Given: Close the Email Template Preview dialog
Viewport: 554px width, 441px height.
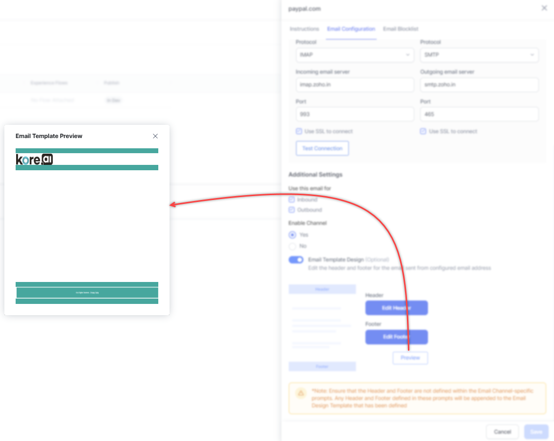Looking at the screenshot, I should point(155,136).
